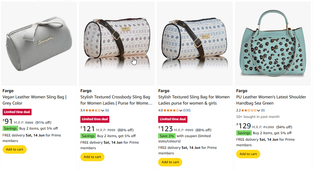
Task: Expand rating breakdown chevron beside 2.2 stars
Action: coord(258,110)
